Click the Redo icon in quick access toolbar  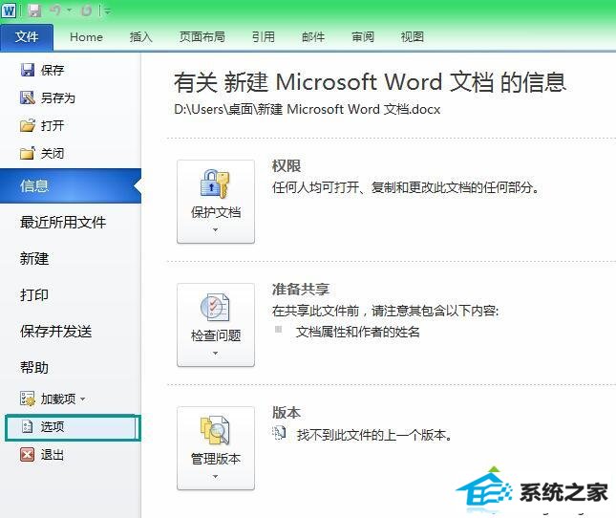click(86, 11)
